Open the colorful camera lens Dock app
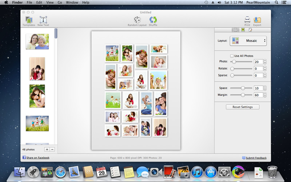The height and width of the screenshot is (182, 291). pos(238,172)
